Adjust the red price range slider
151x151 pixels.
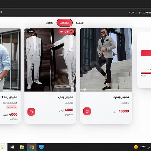146,73
